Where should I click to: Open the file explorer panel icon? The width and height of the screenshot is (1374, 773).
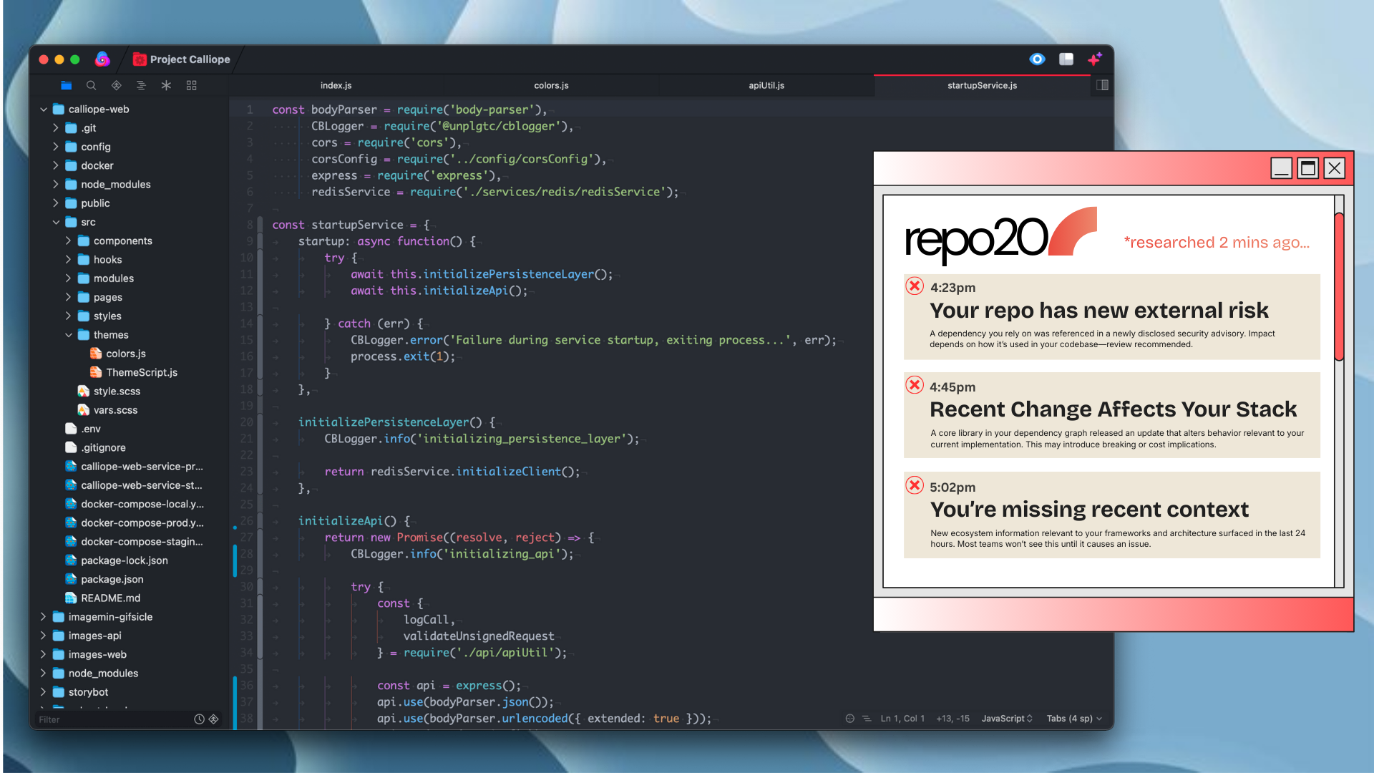pyautogui.click(x=66, y=85)
